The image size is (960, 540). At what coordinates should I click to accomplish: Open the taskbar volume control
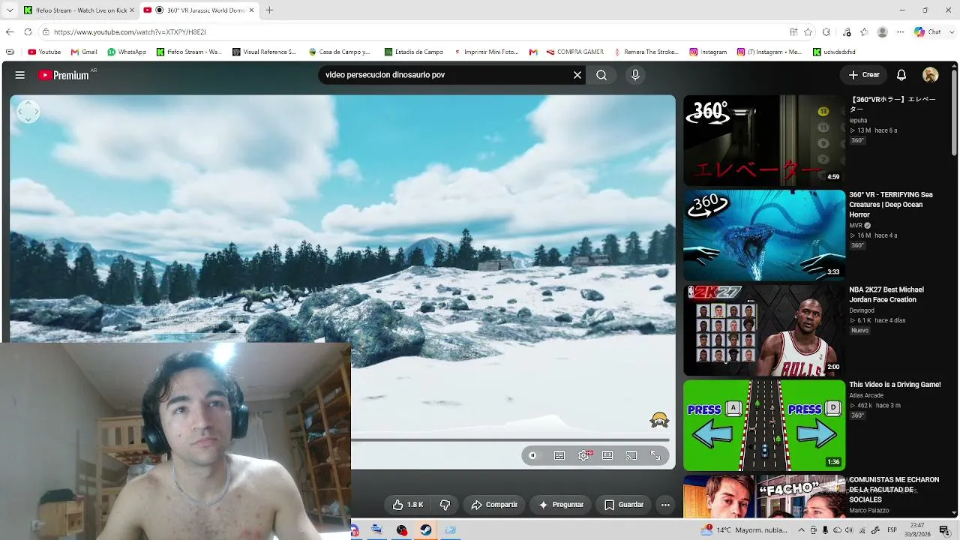(x=849, y=530)
